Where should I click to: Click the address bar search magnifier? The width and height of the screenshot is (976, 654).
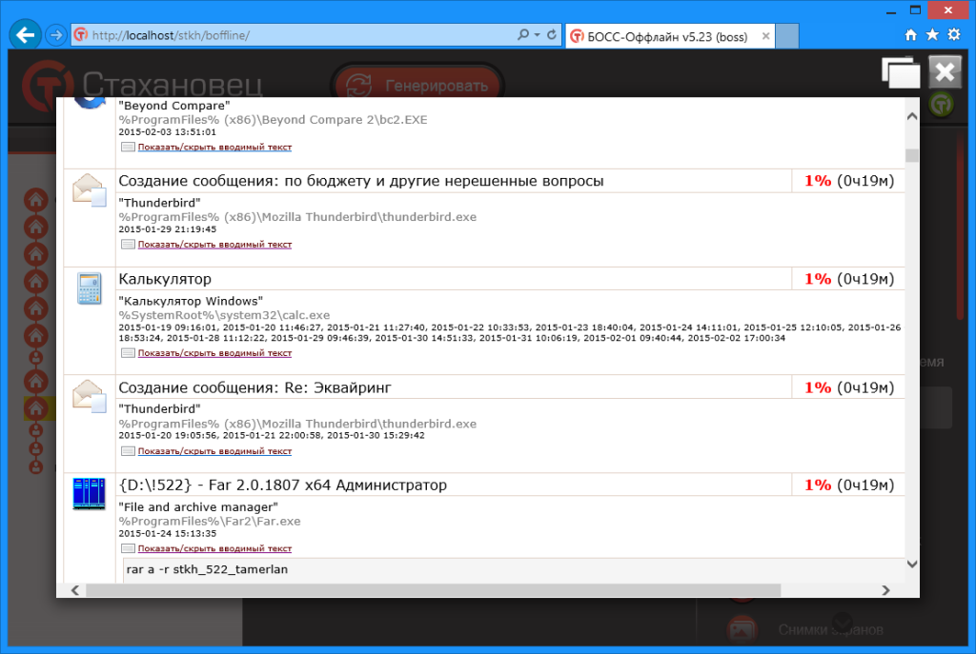(523, 35)
